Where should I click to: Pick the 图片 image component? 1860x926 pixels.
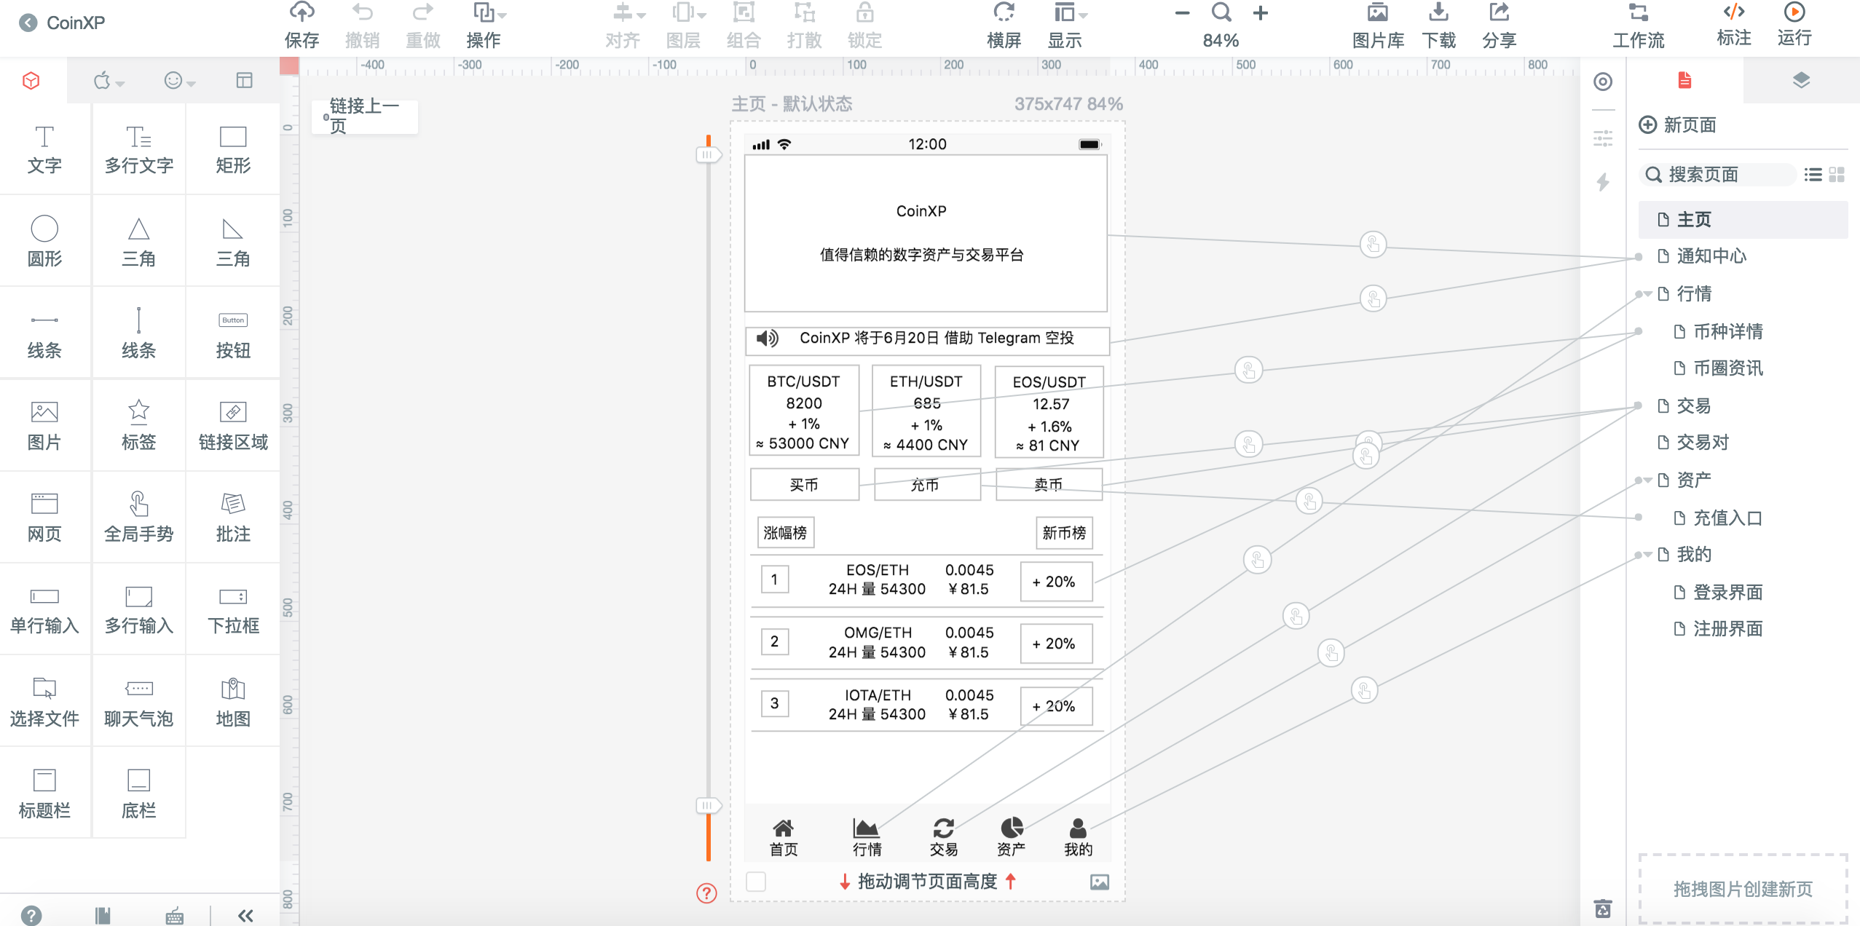click(44, 425)
